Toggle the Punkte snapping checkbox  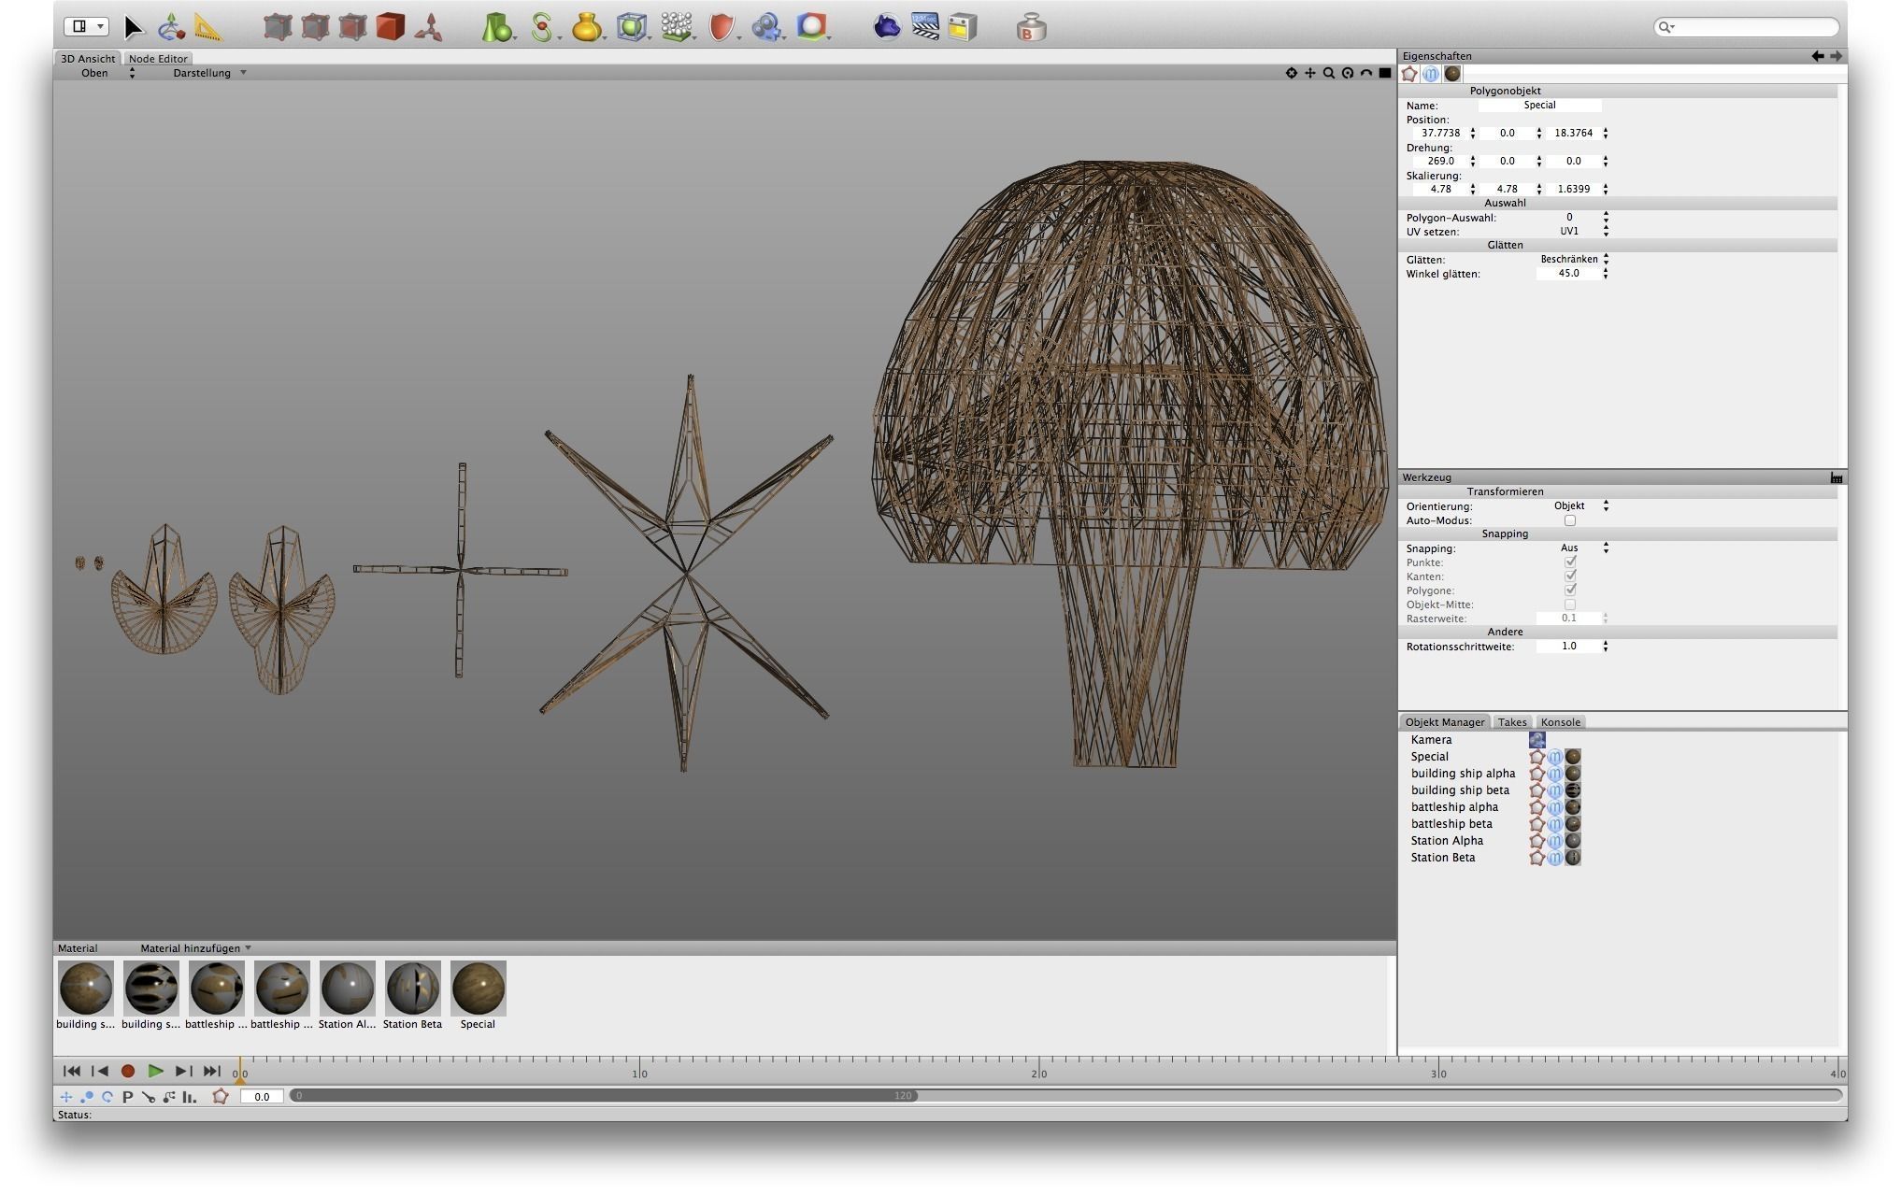1569,562
